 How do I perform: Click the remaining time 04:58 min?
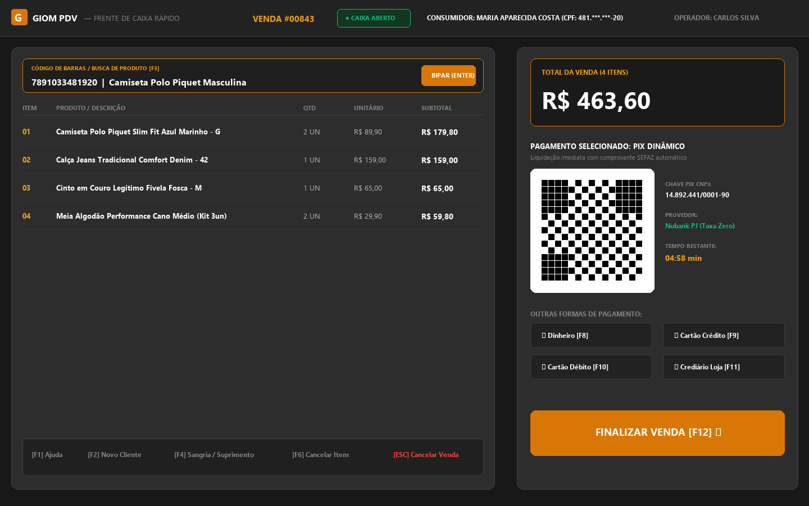click(x=684, y=258)
